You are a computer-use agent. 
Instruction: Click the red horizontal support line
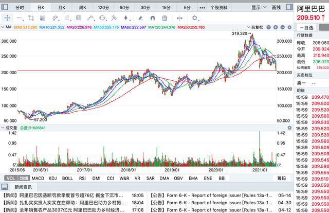[147, 71]
